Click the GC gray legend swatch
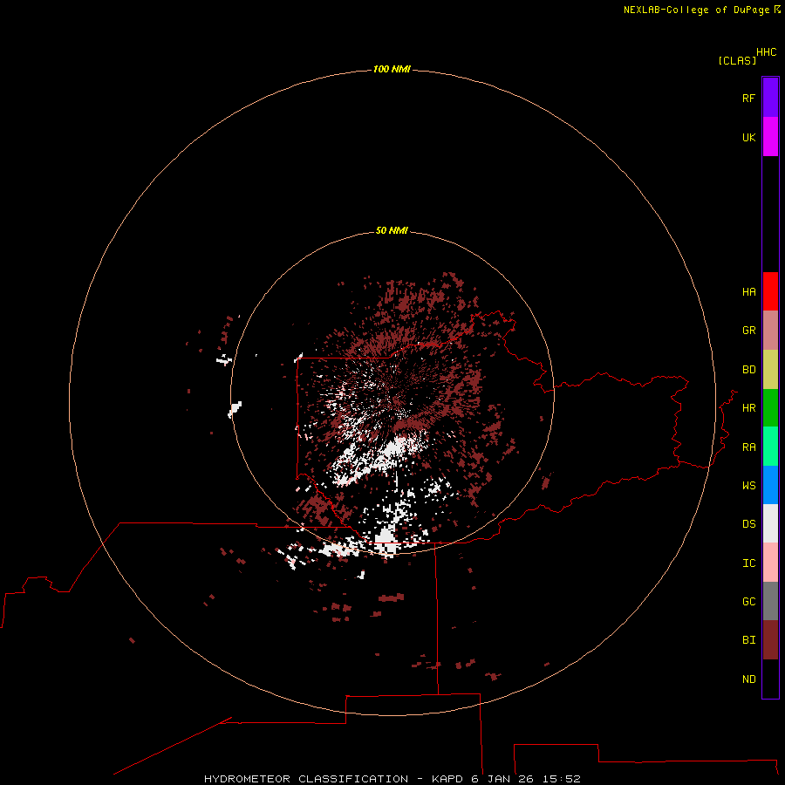This screenshot has height=785, width=785. tap(770, 601)
